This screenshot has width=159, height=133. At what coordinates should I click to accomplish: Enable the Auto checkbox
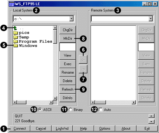pos(101,109)
